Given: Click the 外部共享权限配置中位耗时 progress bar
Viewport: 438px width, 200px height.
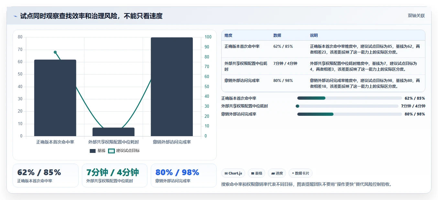Looking at the screenshot, I should [x=347, y=106].
